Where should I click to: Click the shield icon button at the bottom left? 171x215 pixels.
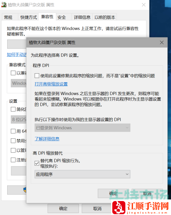(17, 190)
